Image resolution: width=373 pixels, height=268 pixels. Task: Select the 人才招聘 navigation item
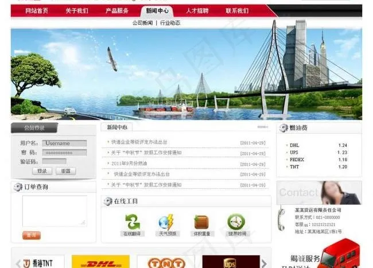(x=197, y=11)
